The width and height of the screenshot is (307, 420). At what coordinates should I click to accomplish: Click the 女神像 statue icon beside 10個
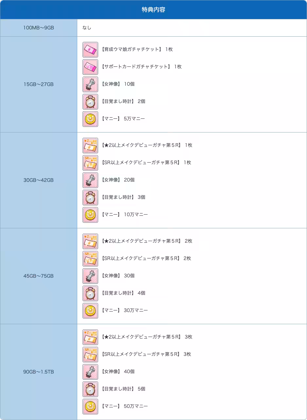[x=90, y=84]
